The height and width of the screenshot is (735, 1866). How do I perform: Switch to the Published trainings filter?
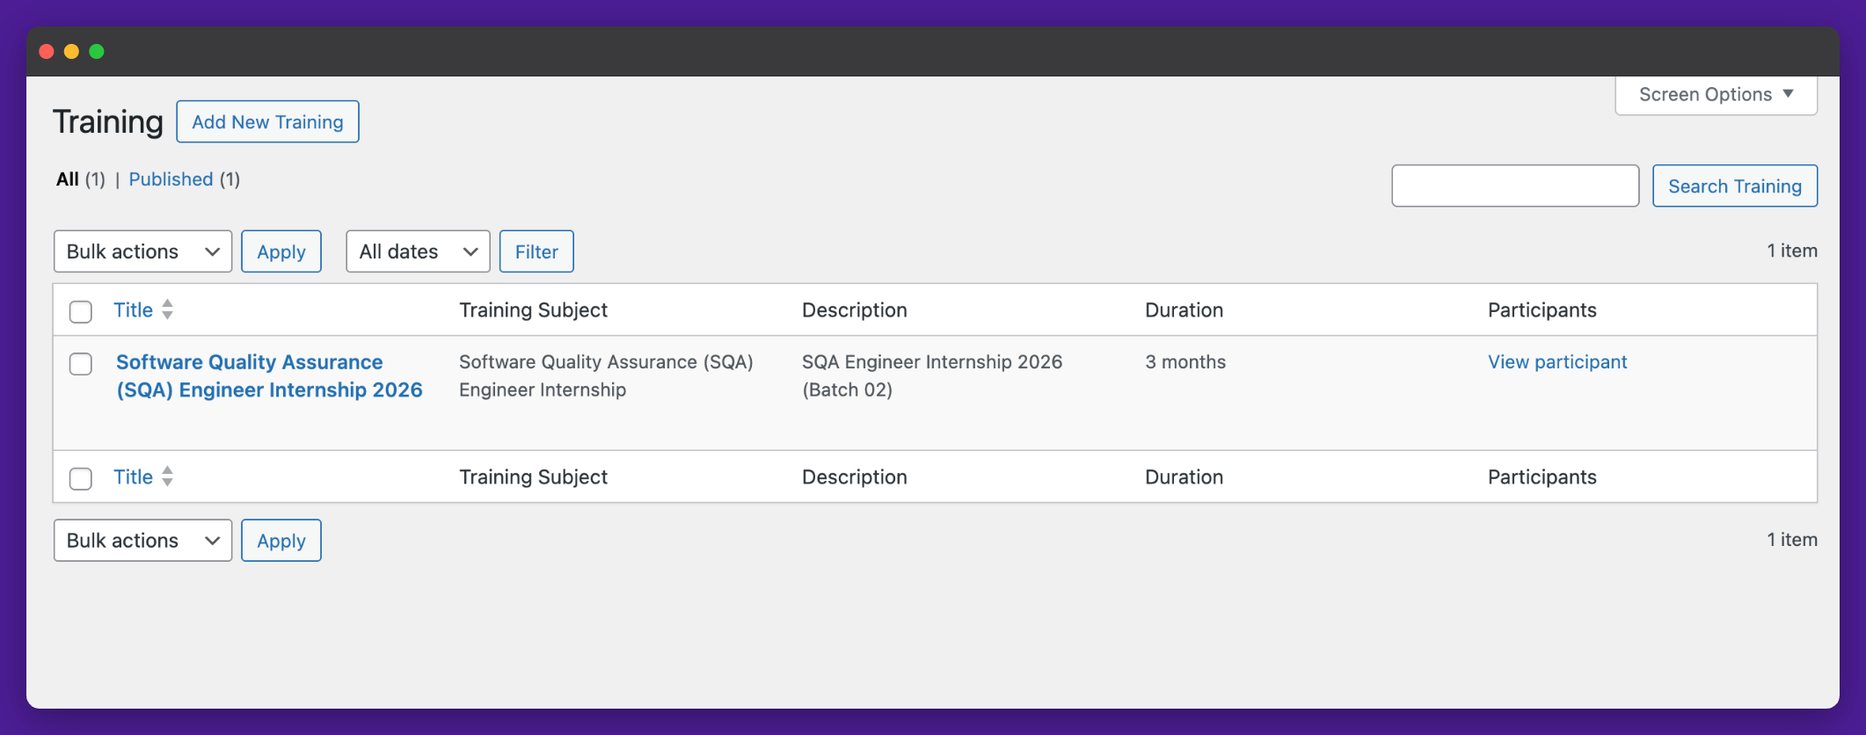171,179
